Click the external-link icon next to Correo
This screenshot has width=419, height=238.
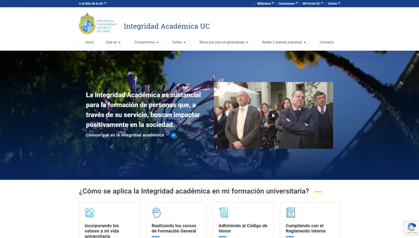click(339, 3)
